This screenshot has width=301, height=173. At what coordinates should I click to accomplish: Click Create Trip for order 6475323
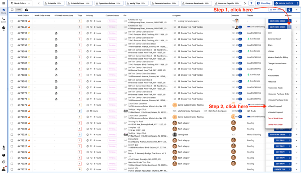coord(280,169)
